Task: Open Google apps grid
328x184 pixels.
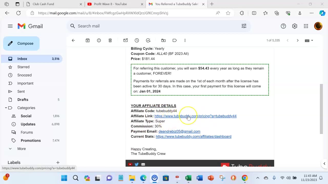Action: [306, 26]
